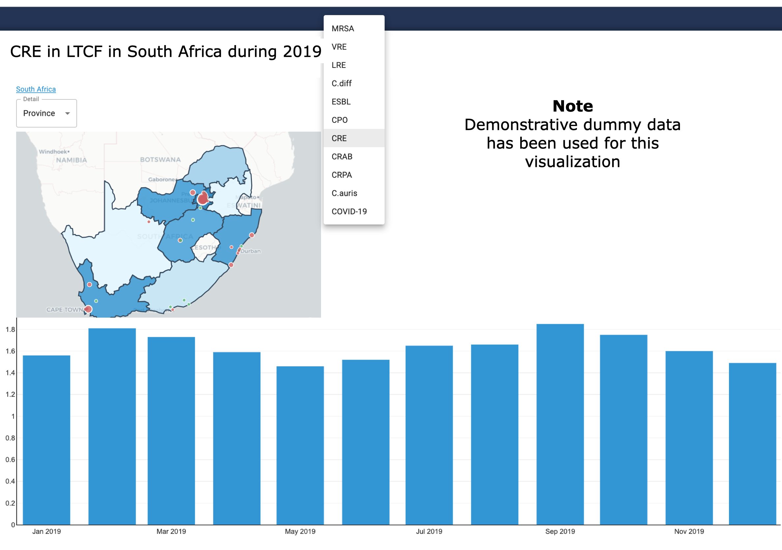Click the Jan 2019 bar
The width and height of the screenshot is (782, 550).
[46, 439]
